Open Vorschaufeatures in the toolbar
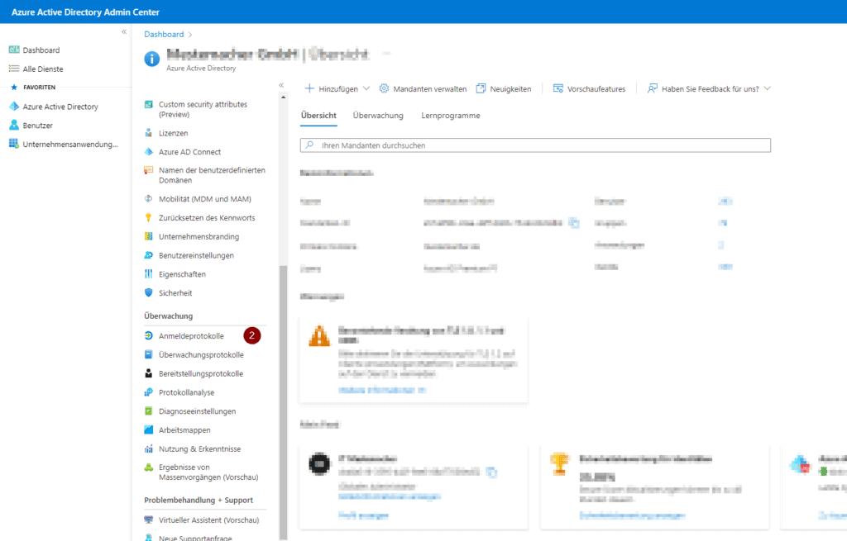This screenshot has width=847, height=541. click(x=589, y=89)
